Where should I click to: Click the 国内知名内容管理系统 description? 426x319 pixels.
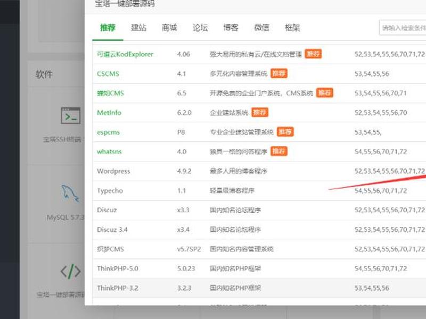click(x=242, y=249)
